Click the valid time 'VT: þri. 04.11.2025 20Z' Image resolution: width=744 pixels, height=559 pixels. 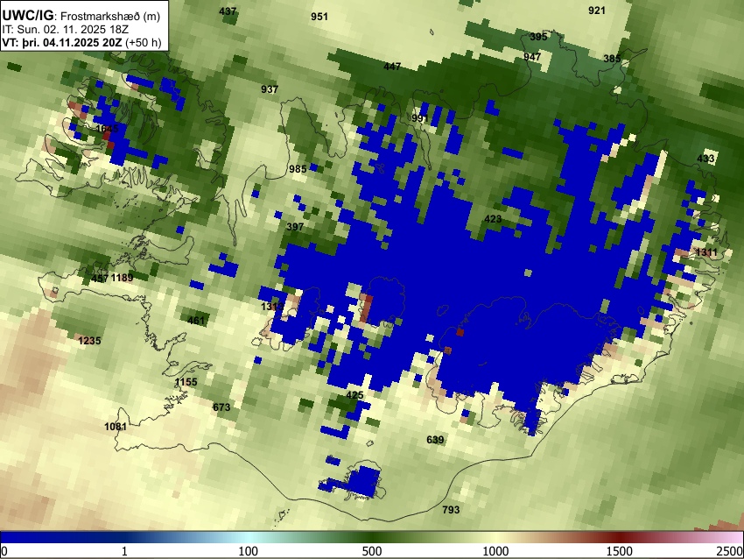point(62,42)
